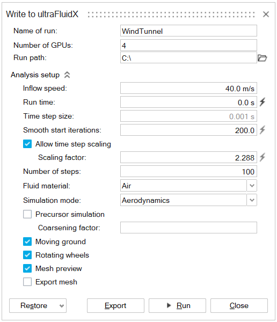Open the Simulation mode dropdown
This screenshot has height=322, width=277.
point(252,200)
